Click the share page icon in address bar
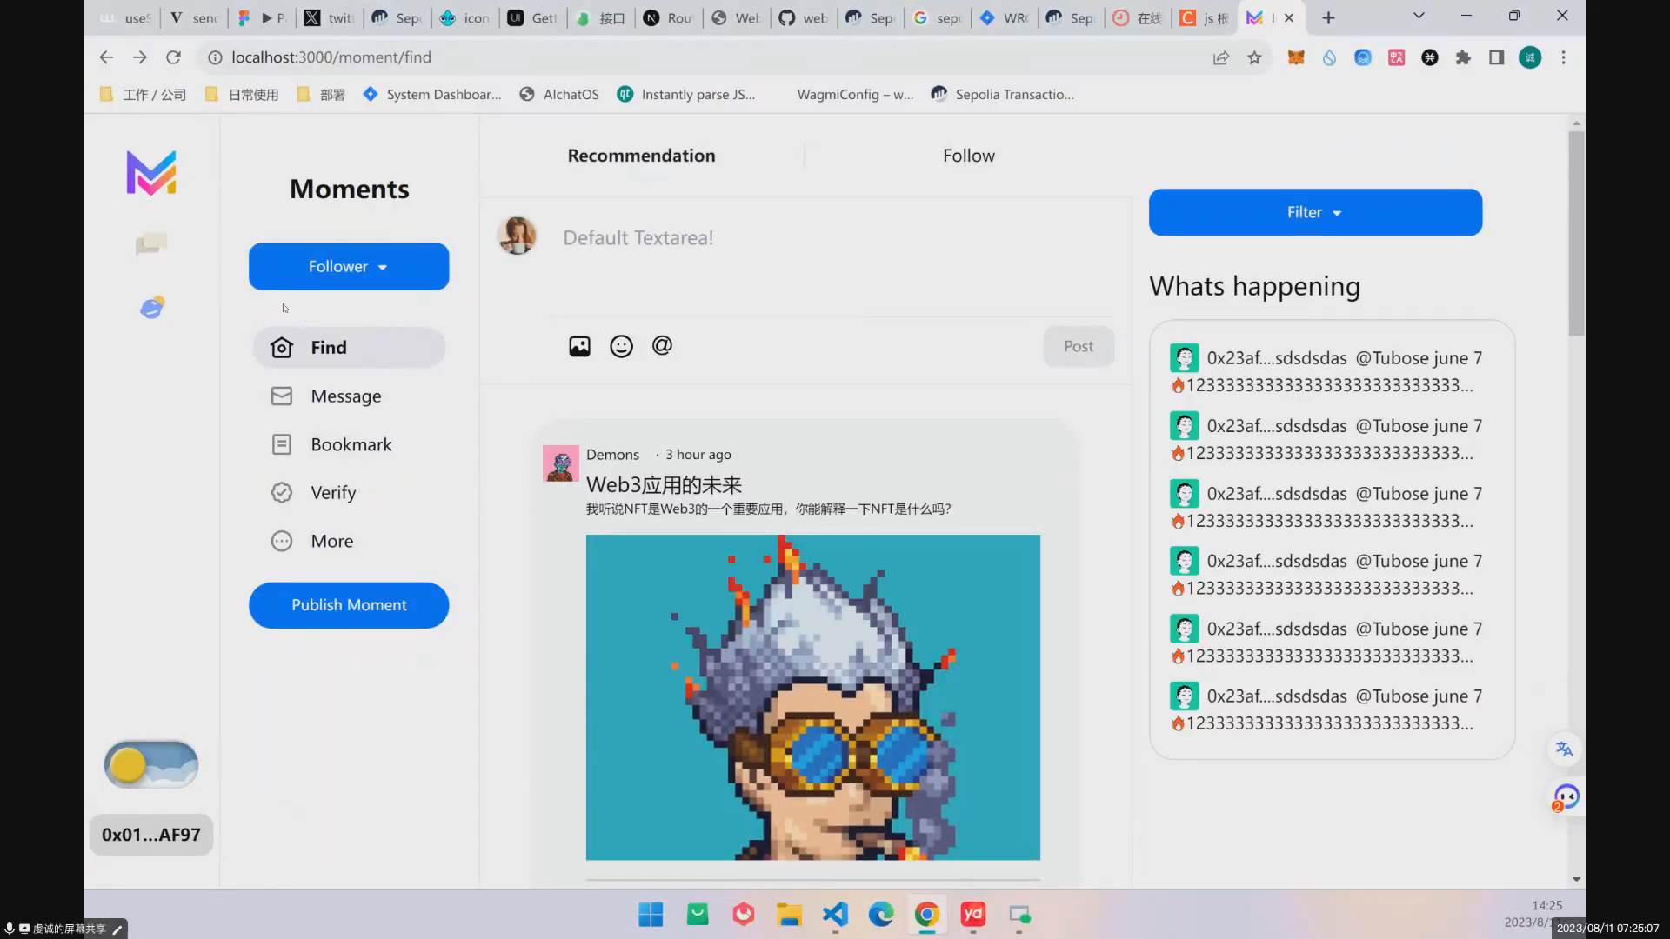The width and height of the screenshot is (1670, 939). pyautogui.click(x=1221, y=57)
